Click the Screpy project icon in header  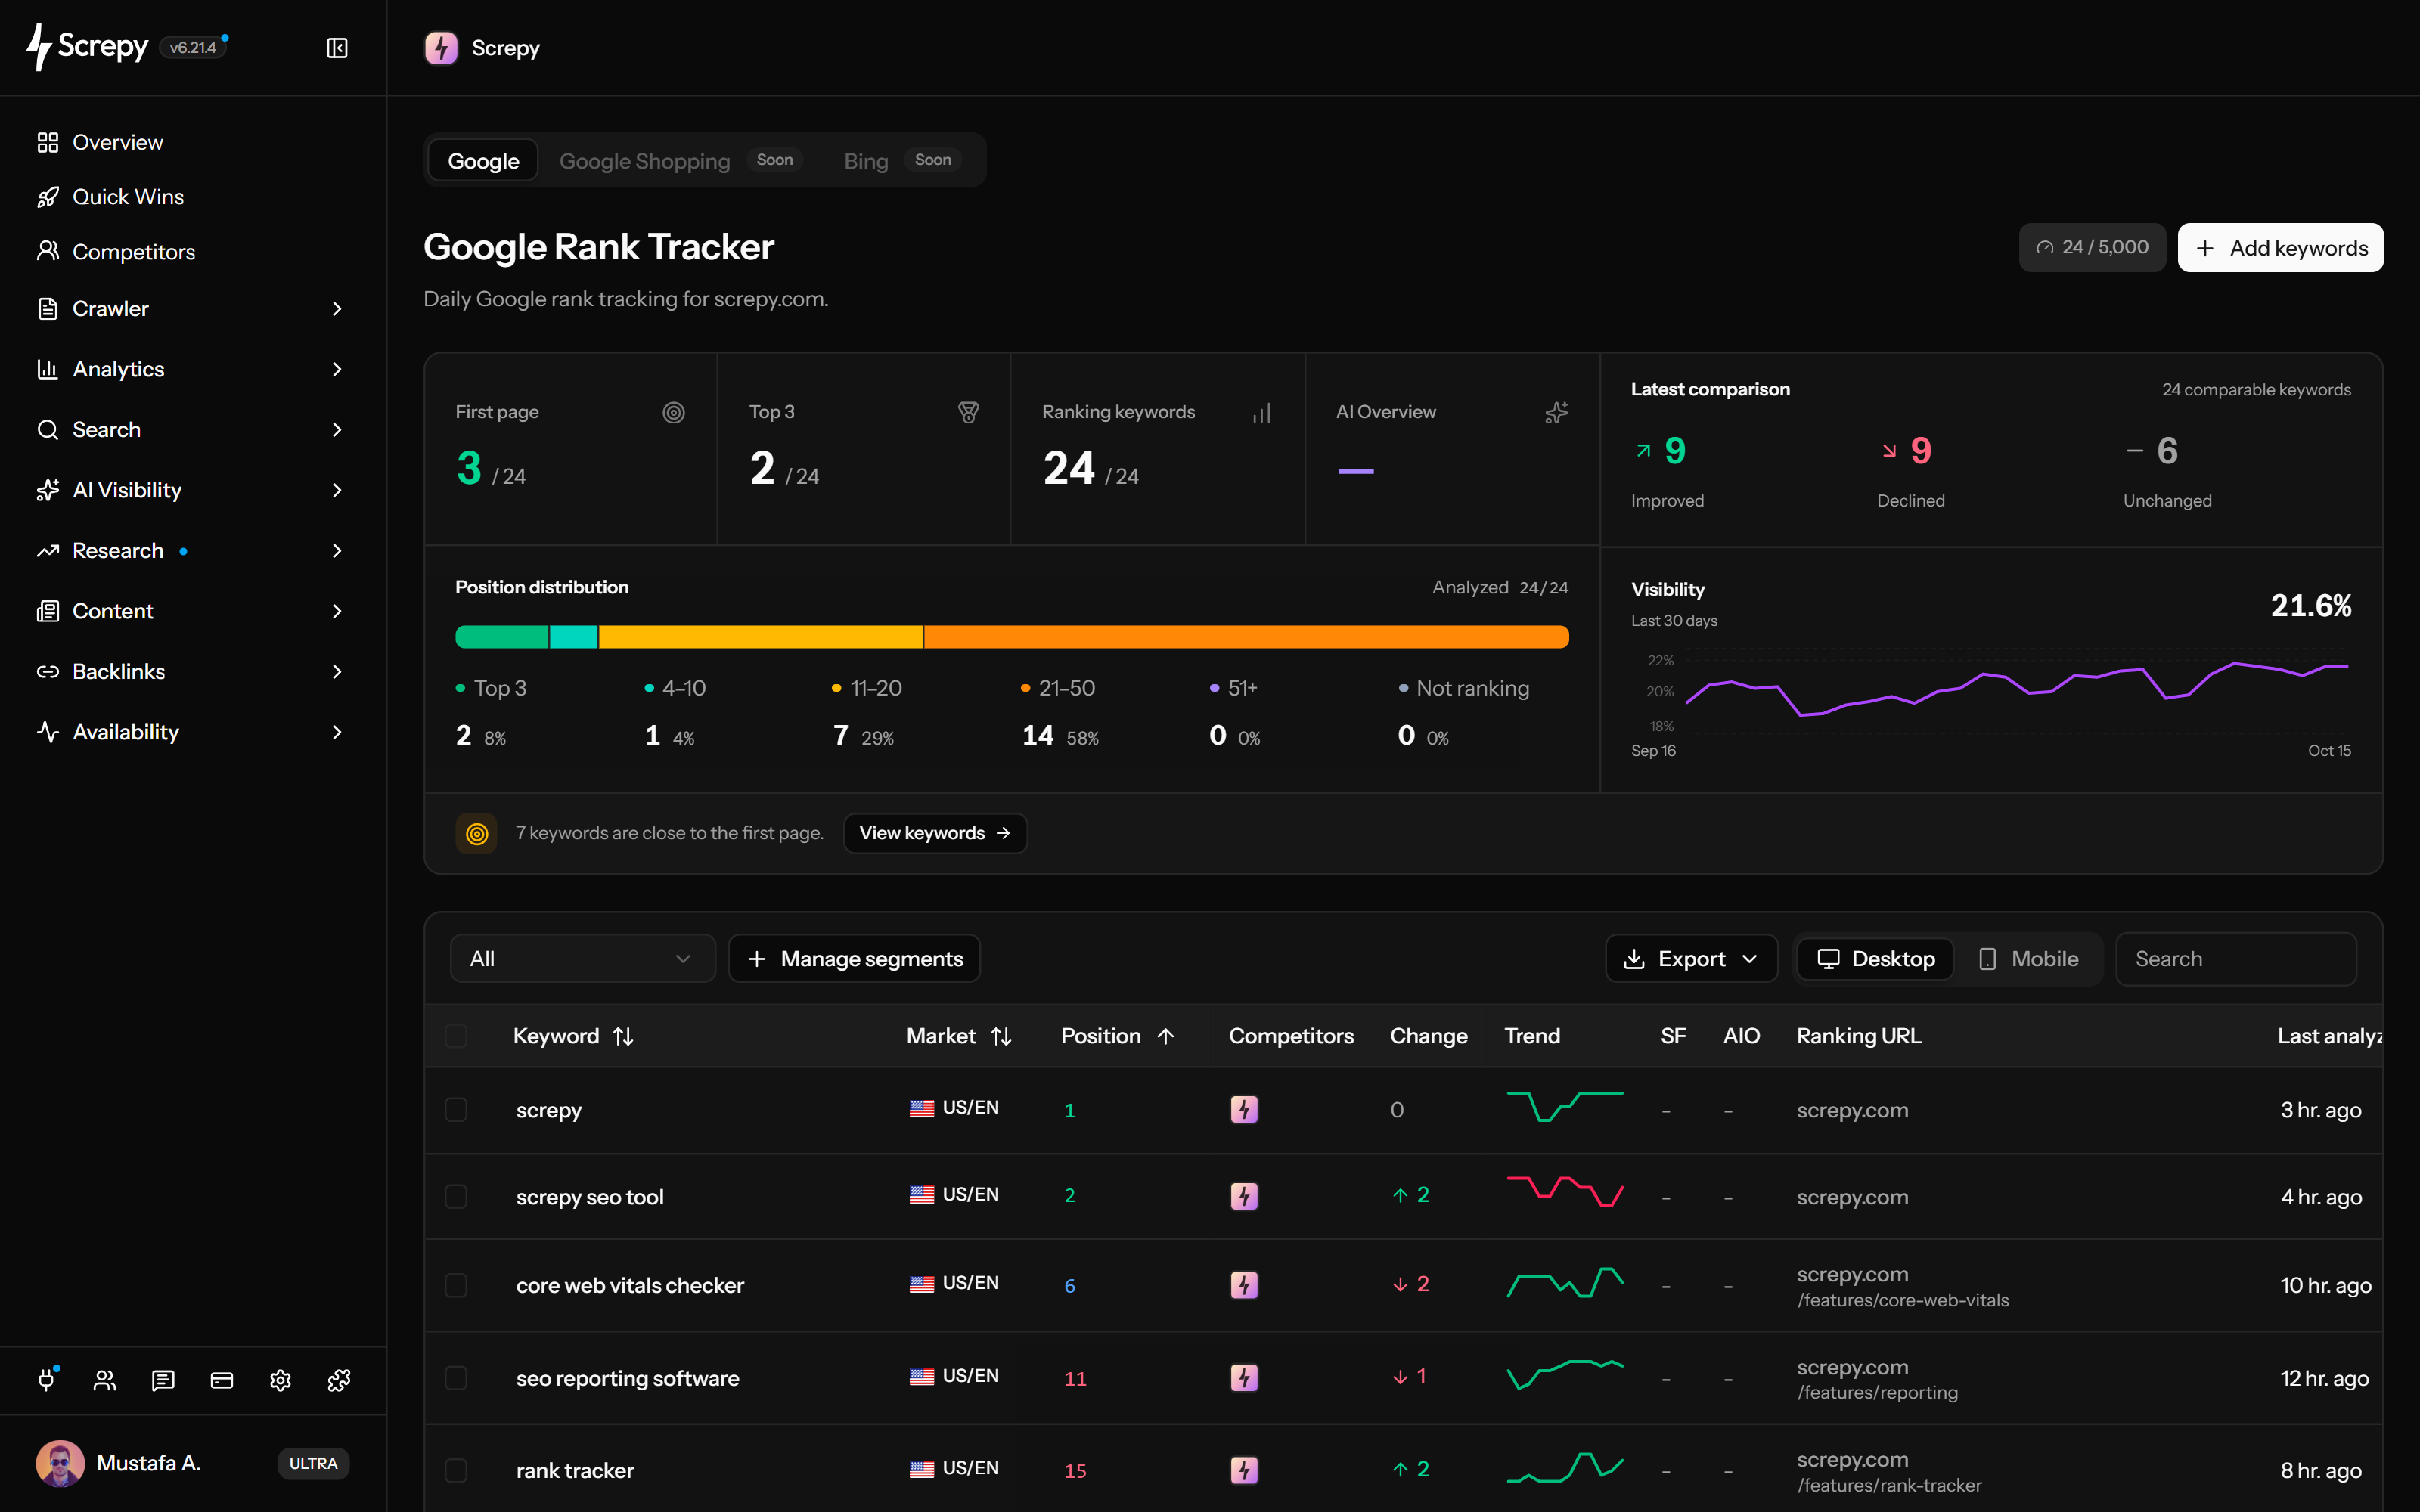441,48
